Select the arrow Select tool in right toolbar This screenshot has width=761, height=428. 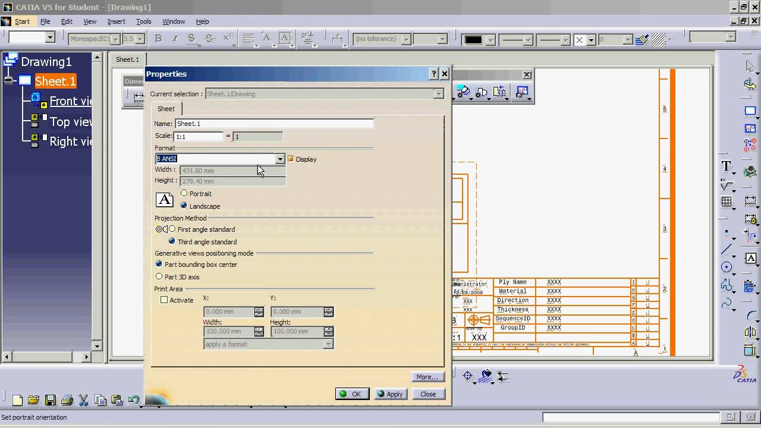pyautogui.click(x=750, y=65)
